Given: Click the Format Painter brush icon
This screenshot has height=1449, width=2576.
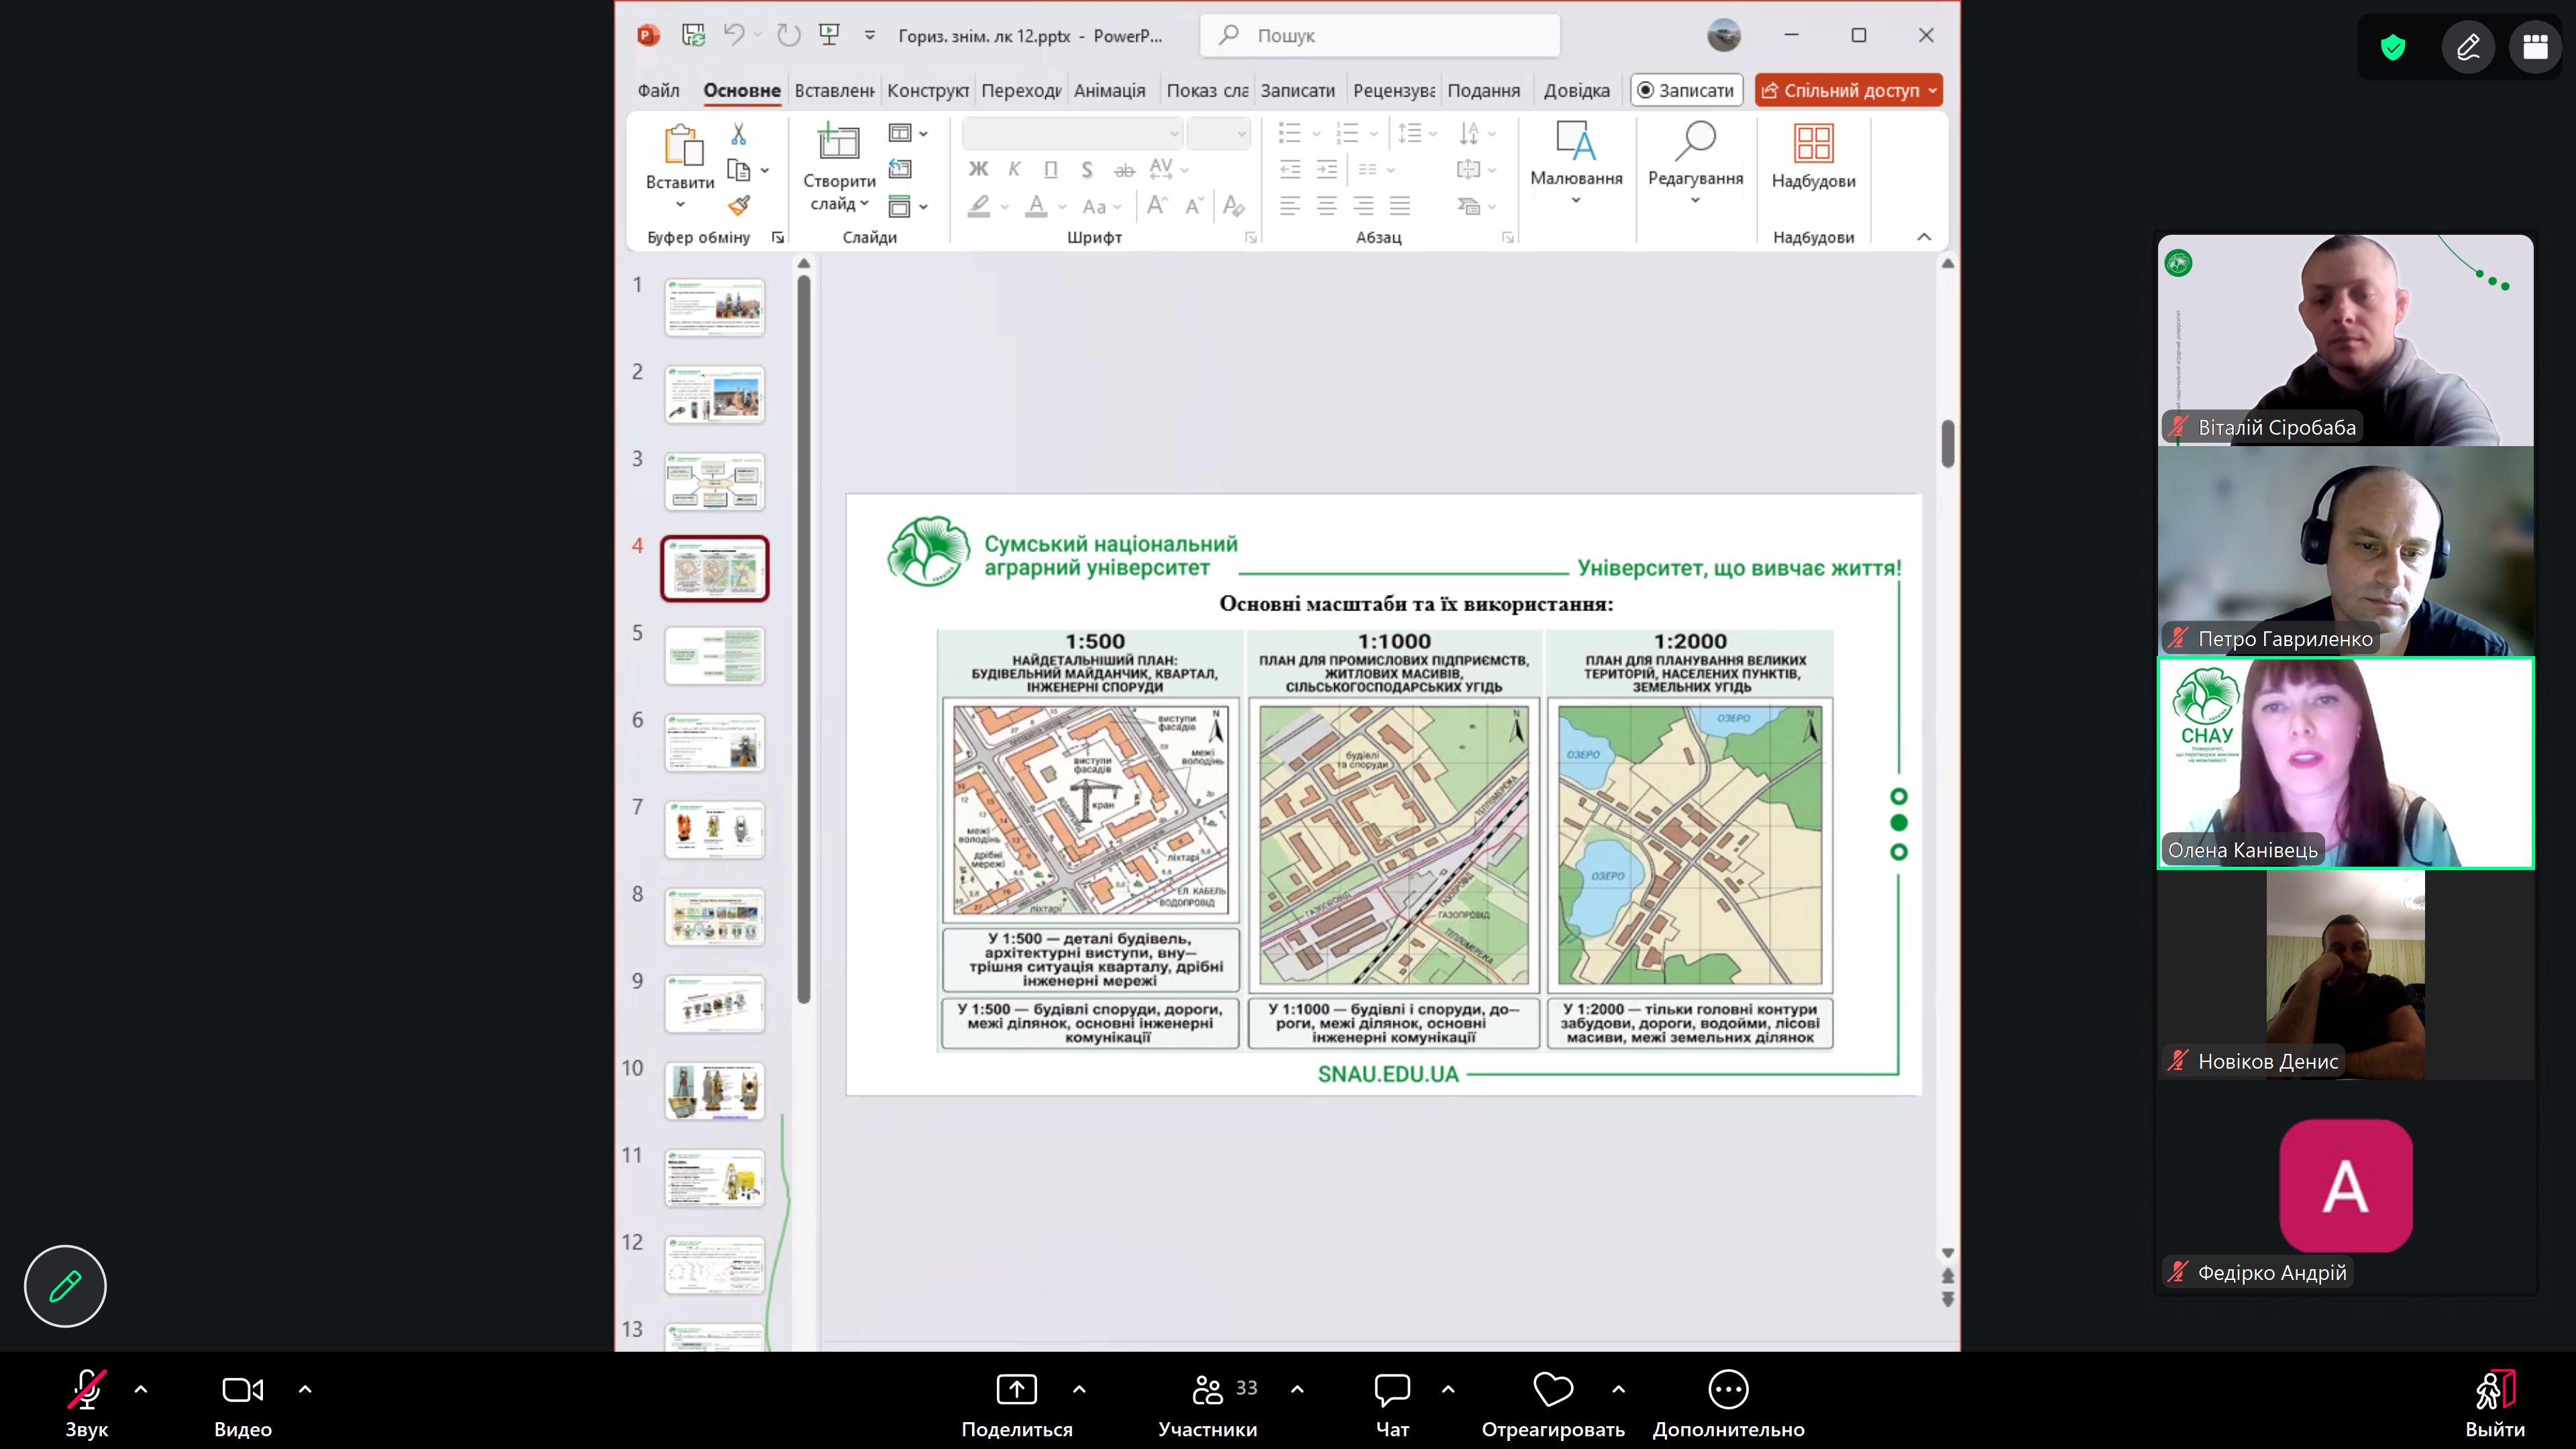Looking at the screenshot, I should tap(738, 206).
